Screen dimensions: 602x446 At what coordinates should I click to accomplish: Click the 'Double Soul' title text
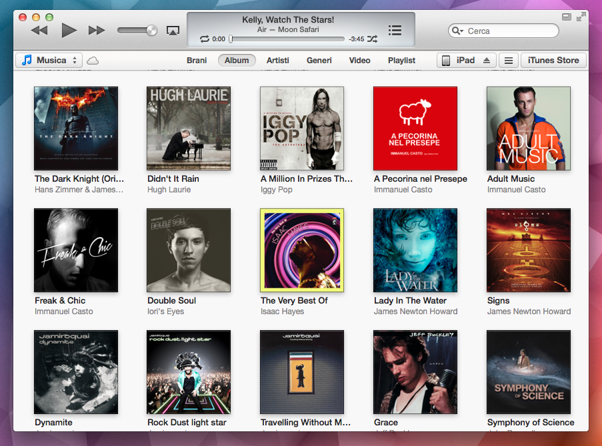coord(171,301)
